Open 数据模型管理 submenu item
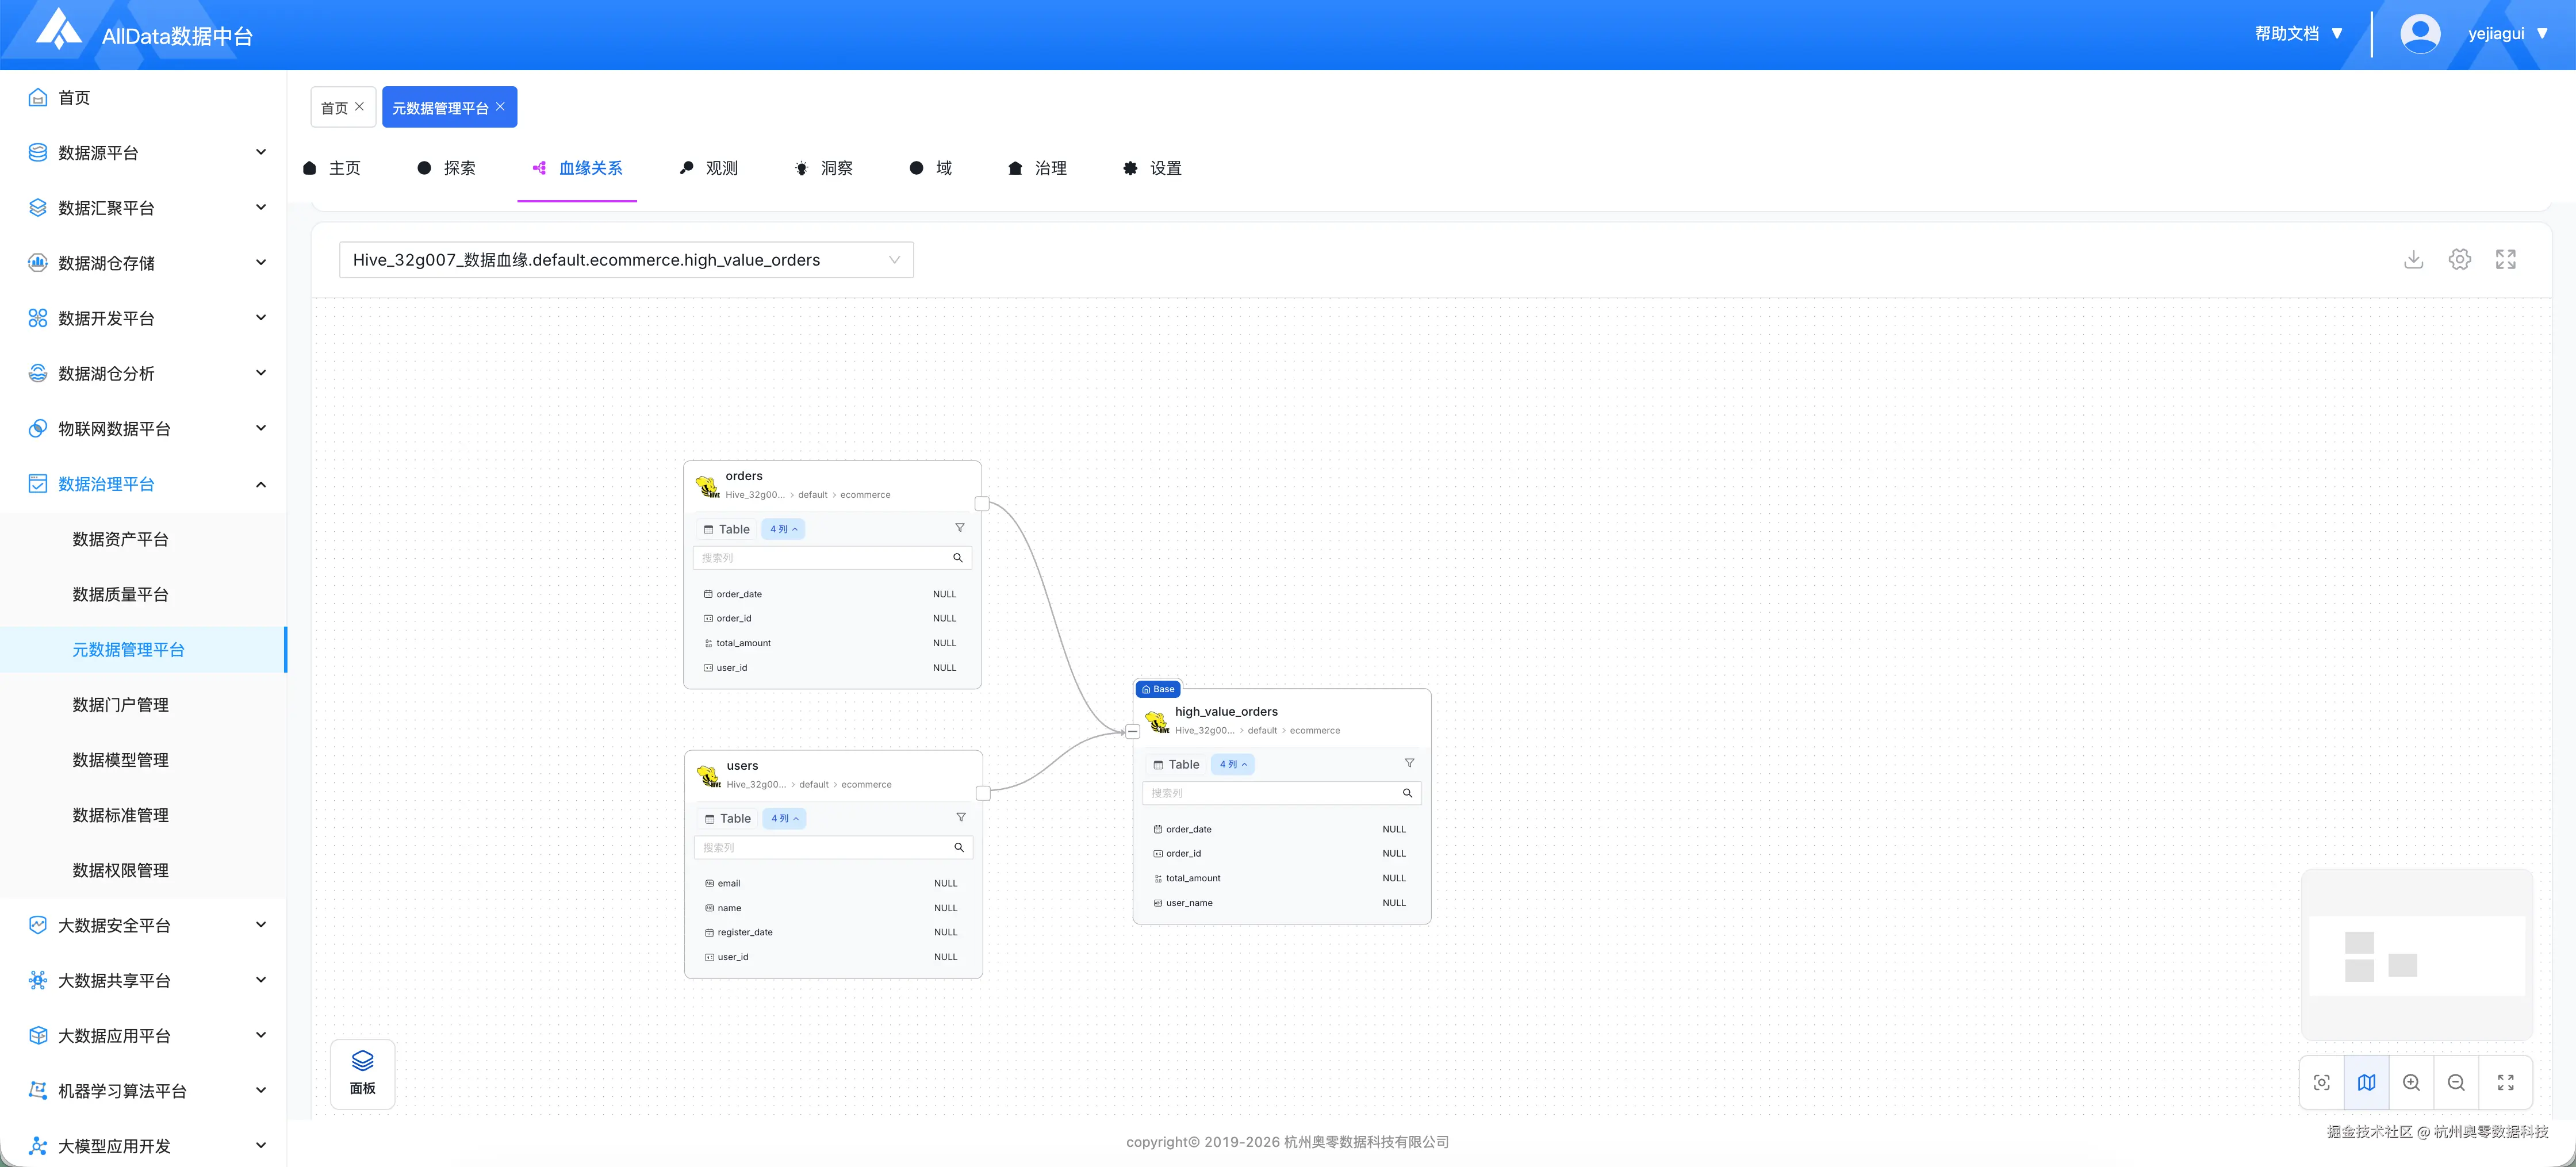 143,760
